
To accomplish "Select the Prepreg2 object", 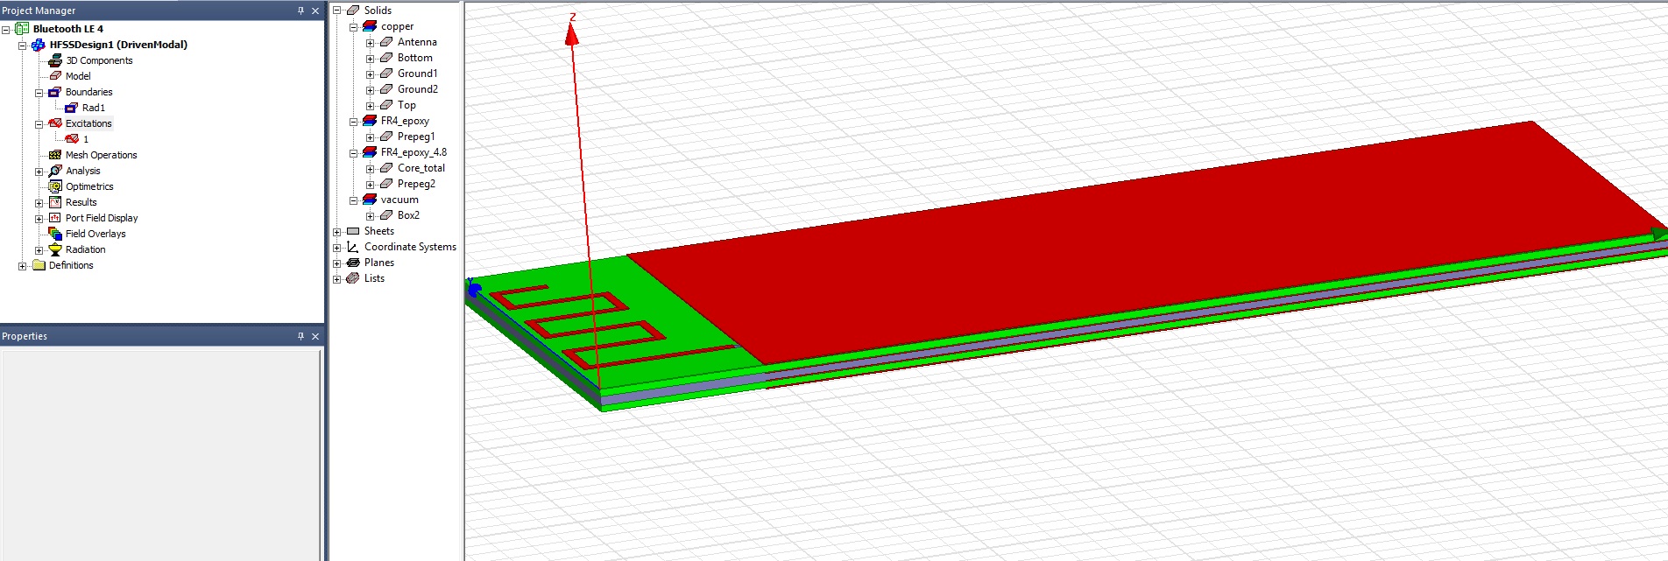I will click(416, 184).
